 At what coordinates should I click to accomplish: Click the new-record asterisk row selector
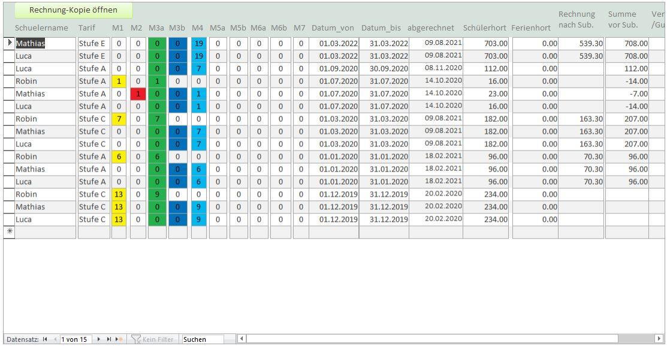pos(9,232)
